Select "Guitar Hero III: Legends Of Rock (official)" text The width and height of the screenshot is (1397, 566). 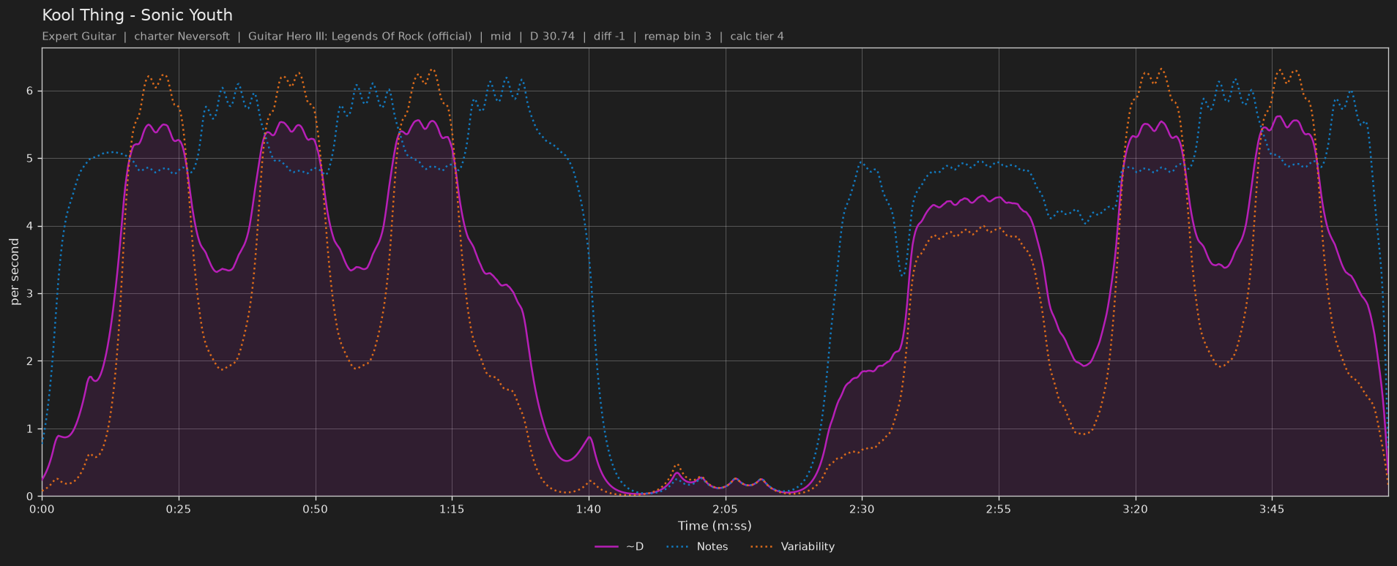(360, 37)
